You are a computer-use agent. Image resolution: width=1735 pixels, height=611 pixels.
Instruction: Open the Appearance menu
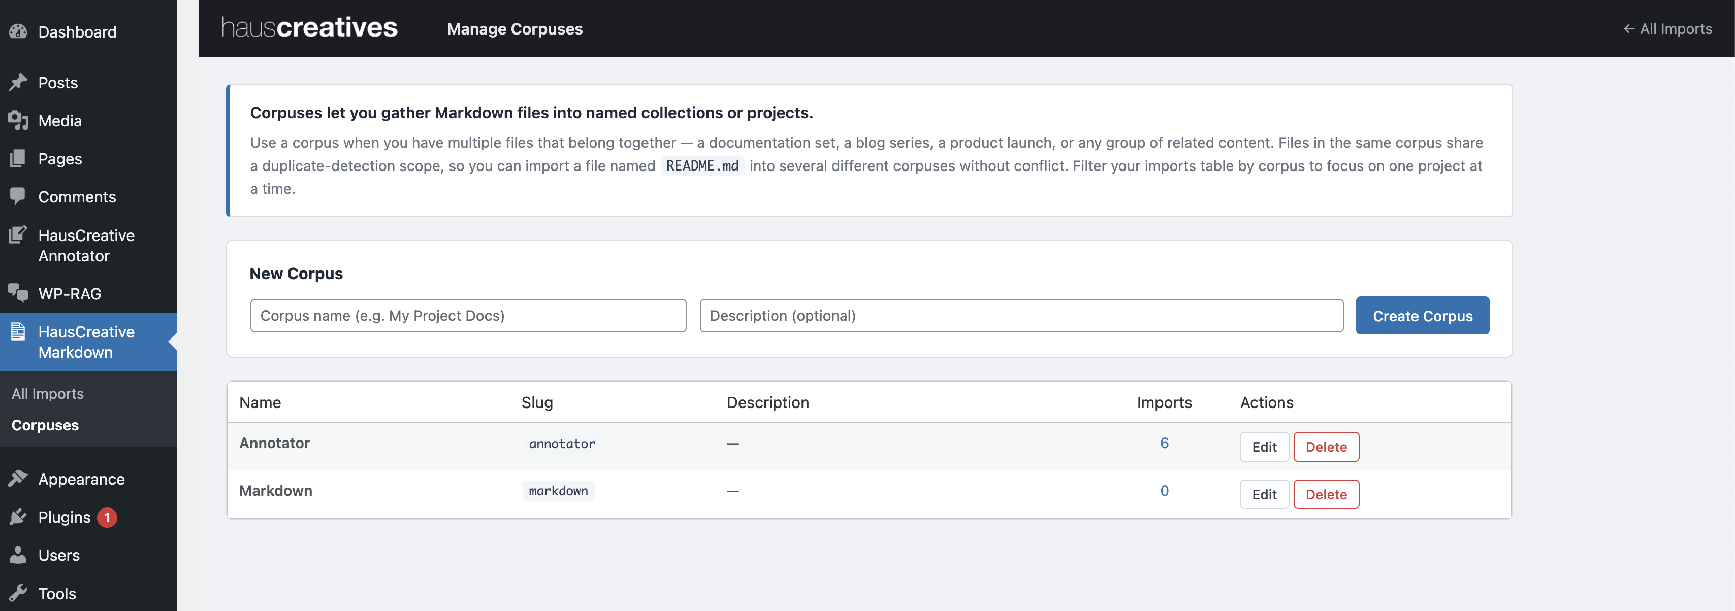click(x=81, y=479)
